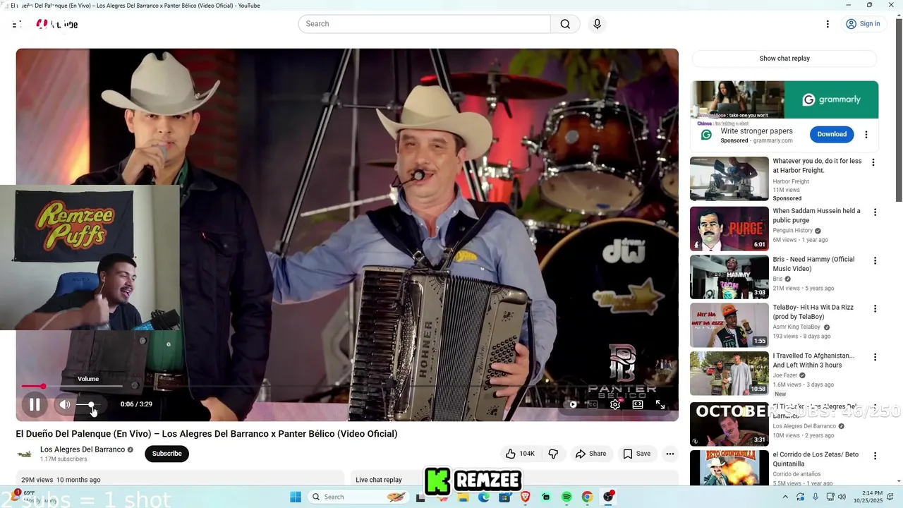Open I Travelled To Afghanistan video title
Screen dimensions: 903x508
click(813, 361)
